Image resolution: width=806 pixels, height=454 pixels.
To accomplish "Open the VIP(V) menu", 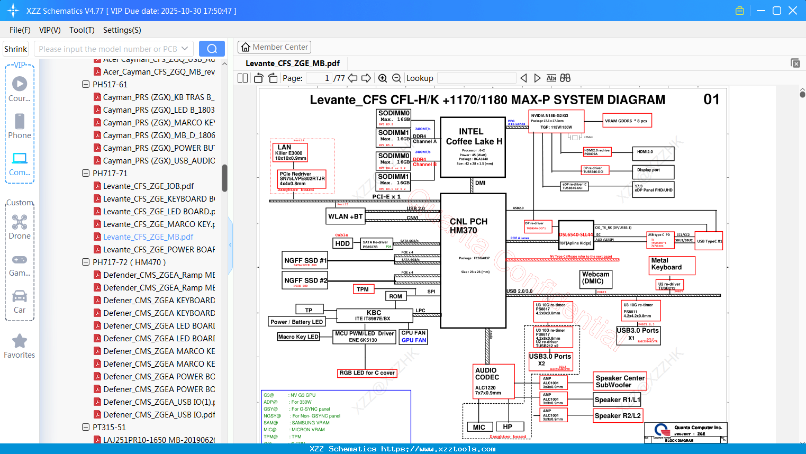I will tap(50, 30).
